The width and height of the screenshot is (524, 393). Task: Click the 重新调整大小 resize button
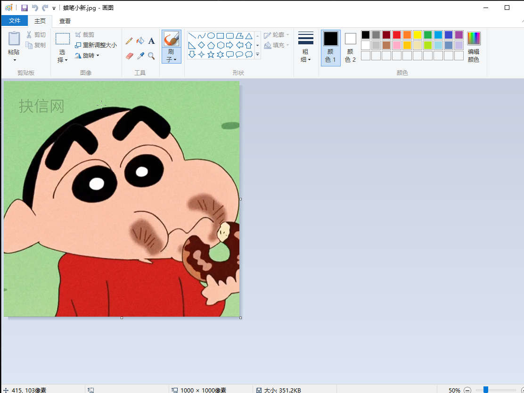(96, 45)
